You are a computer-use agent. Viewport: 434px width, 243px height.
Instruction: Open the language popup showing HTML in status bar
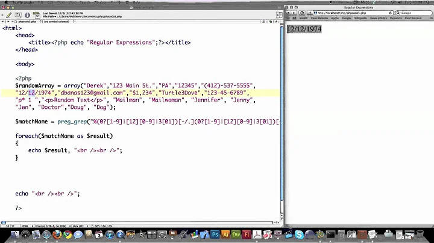[27, 226]
